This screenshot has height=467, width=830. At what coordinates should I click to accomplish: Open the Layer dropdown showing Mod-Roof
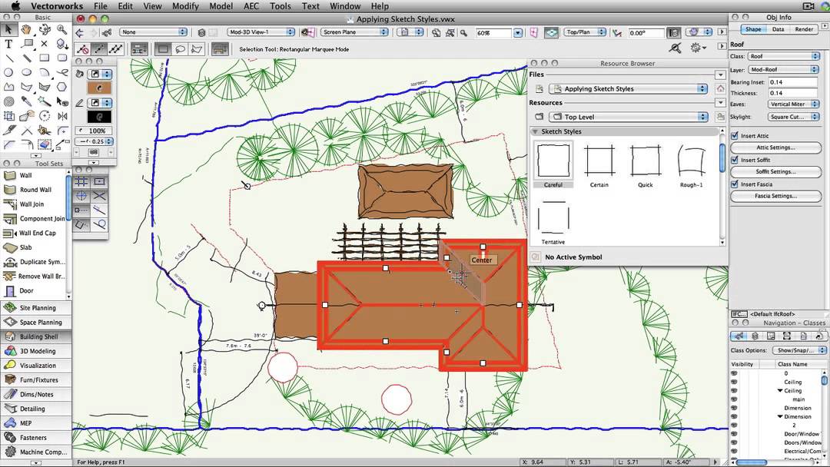pos(783,69)
